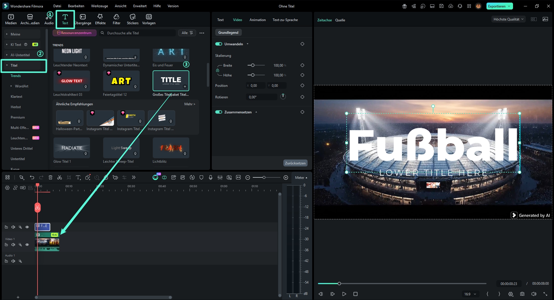Expand the WordArt subcategory
The image size is (554, 300).
(11, 86)
